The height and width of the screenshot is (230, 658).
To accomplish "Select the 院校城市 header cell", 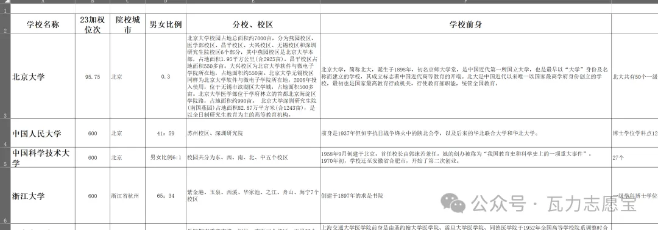I will pos(127,24).
